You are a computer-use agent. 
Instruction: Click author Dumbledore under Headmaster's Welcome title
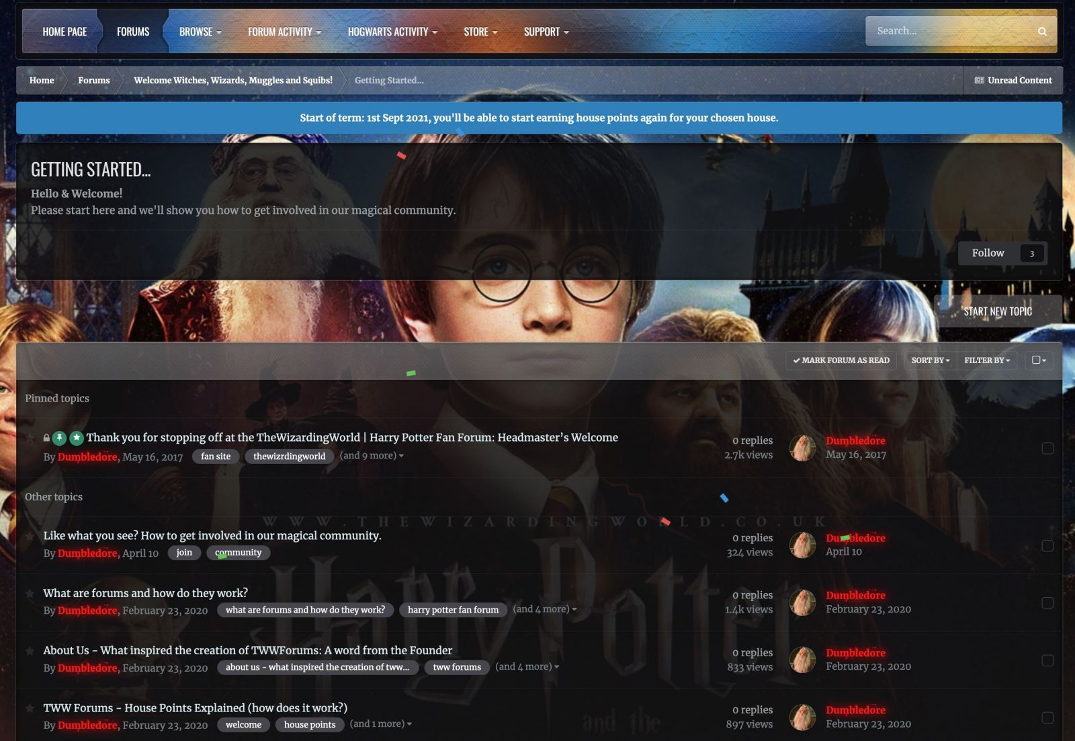point(87,457)
